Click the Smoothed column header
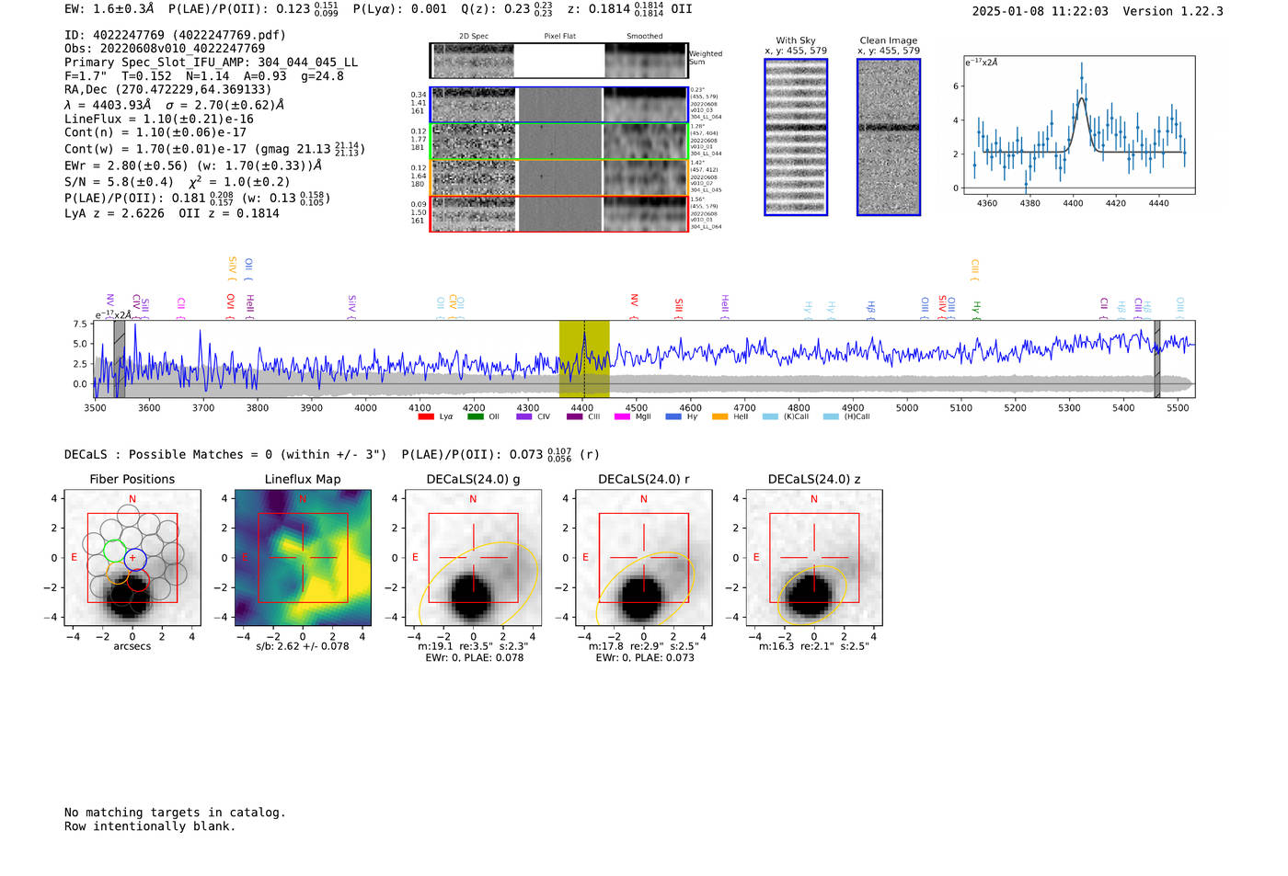This screenshot has height=876, width=1288. (645, 37)
